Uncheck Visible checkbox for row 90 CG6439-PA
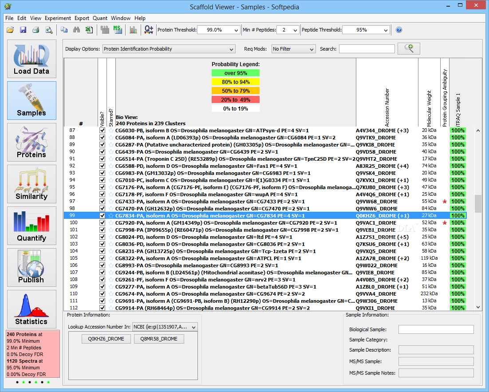This screenshot has height=392, width=489. point(102,152)
